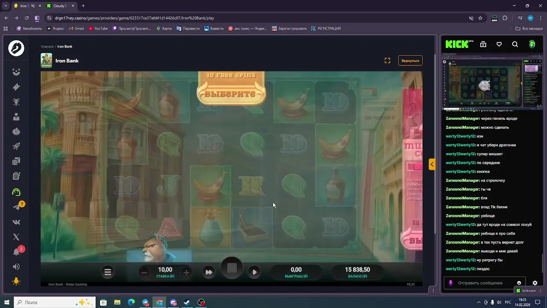Enter fullscreen mode for the game
Viewport: 547px width, 308px height.
click(387, 61)
